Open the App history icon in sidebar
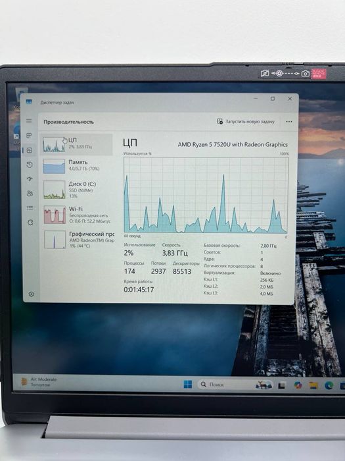The width and height of the screenshot is (345, 461). pyautogui.click(x=30, y=165)
